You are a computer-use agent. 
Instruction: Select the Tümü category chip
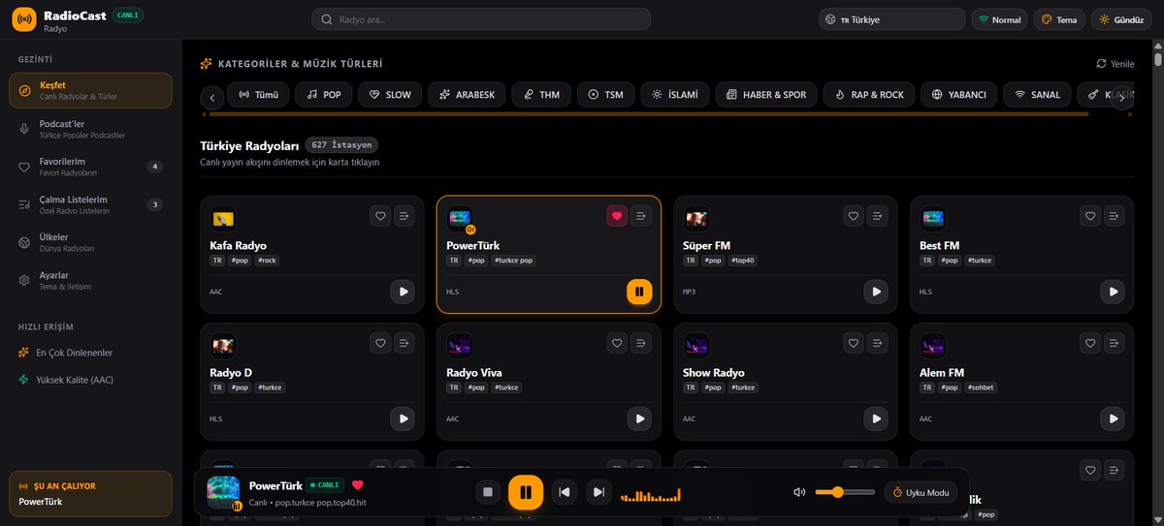258,95
